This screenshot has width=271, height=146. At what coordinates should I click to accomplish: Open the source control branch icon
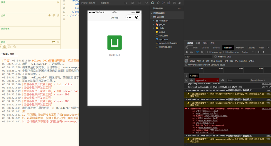pos(164,3)
